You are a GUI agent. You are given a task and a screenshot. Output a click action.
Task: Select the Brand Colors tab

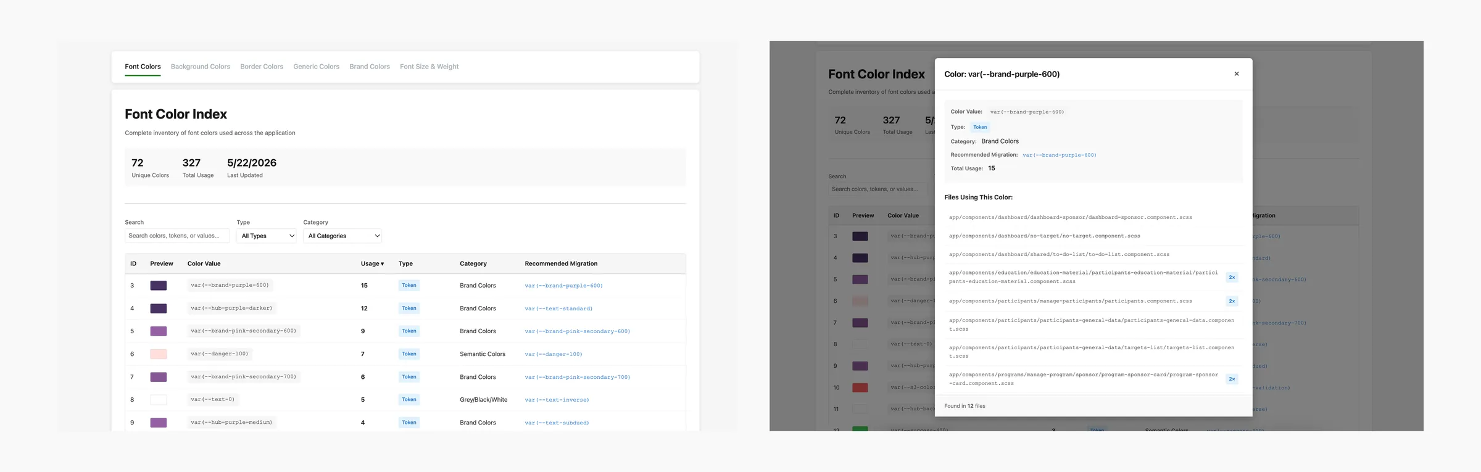370,67
